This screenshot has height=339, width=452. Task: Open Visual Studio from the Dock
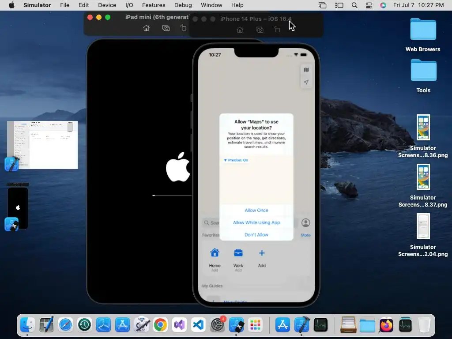pyautogui.click(x=179, y=325)
